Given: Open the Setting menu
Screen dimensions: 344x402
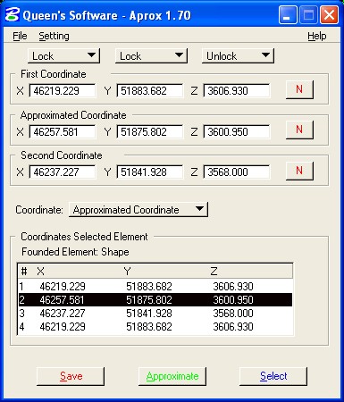Looking at the screenshot, I should click(x=54, y=36).
